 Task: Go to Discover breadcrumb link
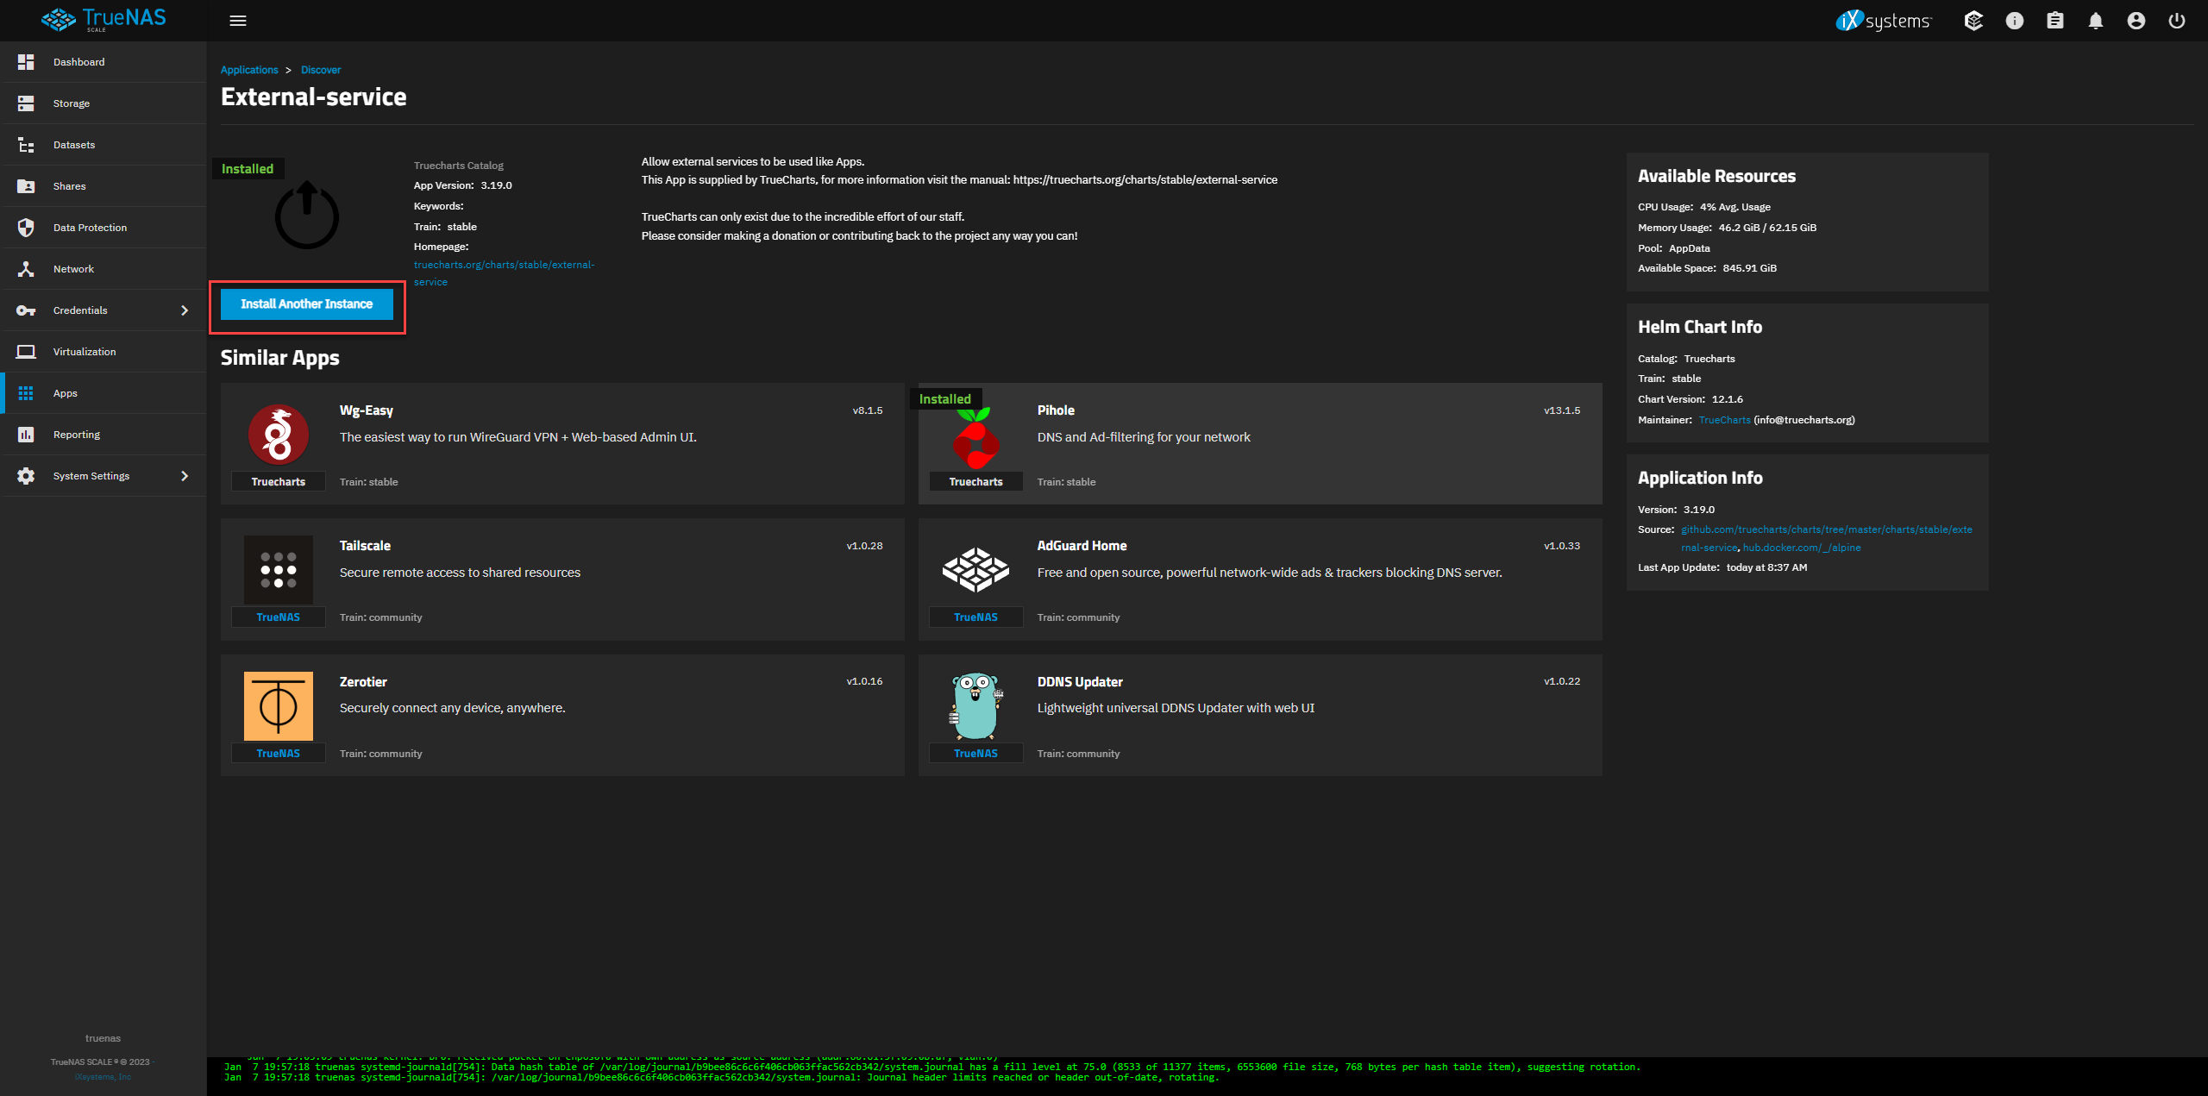point(321,70)
